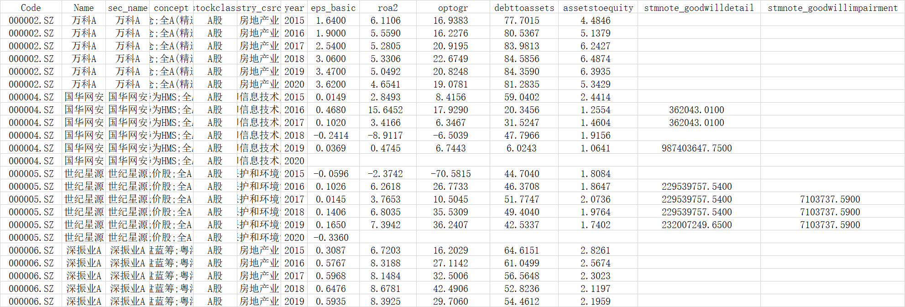Click the assetstoequity column header

(598, 8)
